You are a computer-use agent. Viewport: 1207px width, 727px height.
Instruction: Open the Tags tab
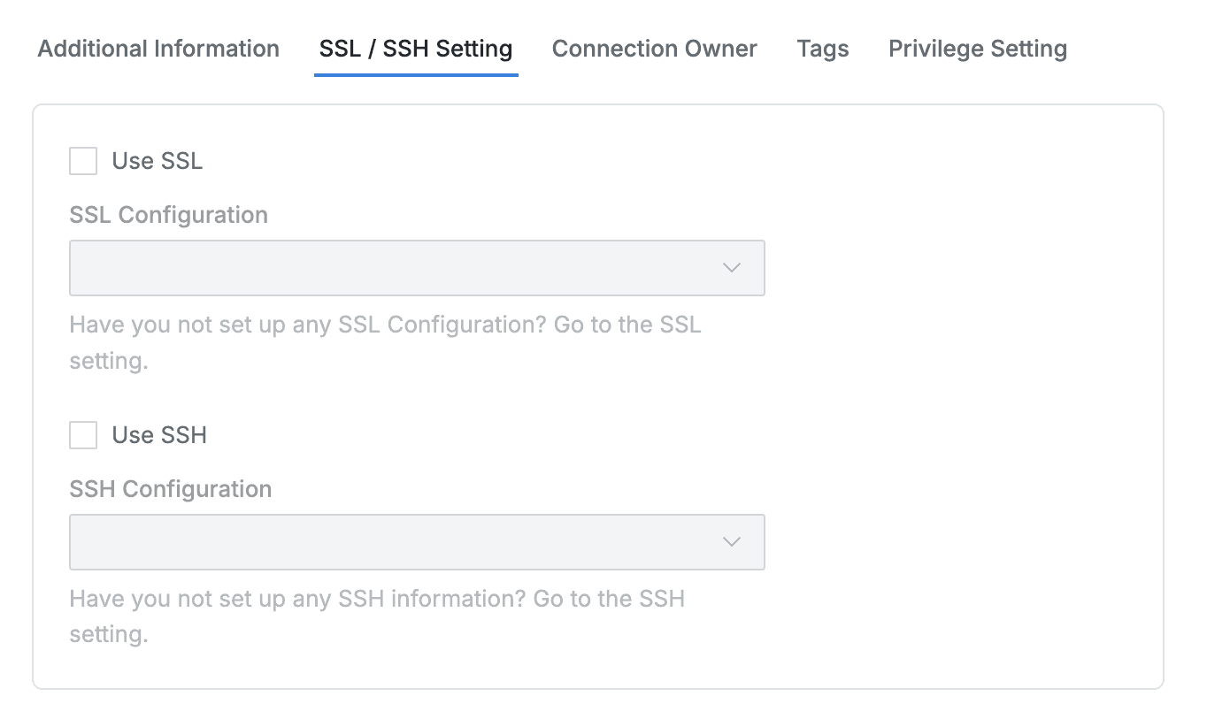tap(822, 49)
